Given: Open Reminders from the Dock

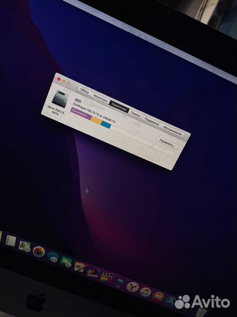Looking at the screenshot, I should pos(11,240).
